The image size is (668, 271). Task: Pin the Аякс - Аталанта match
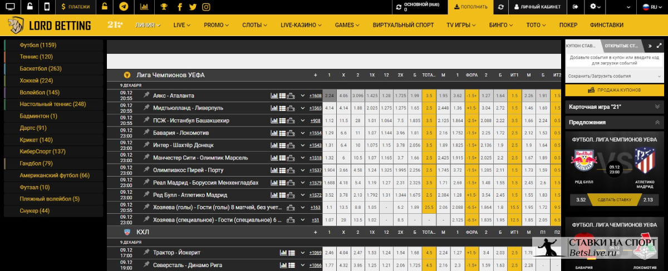point(146,96)
